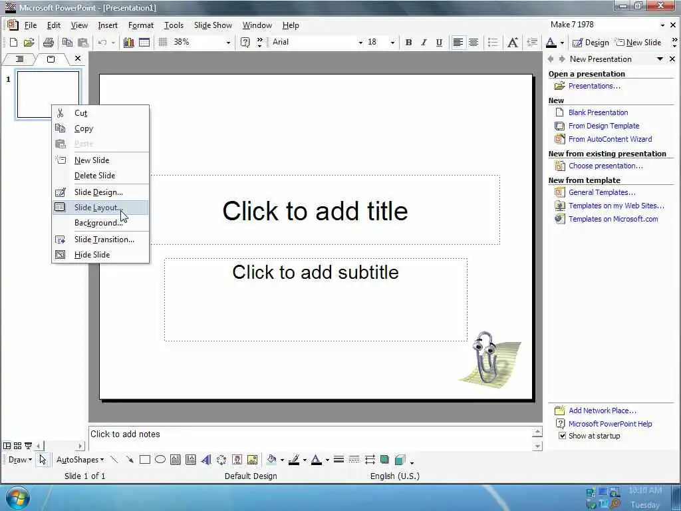Toggle Bold formatting
The image size is (681, 511).
click(x=408, y=43)
